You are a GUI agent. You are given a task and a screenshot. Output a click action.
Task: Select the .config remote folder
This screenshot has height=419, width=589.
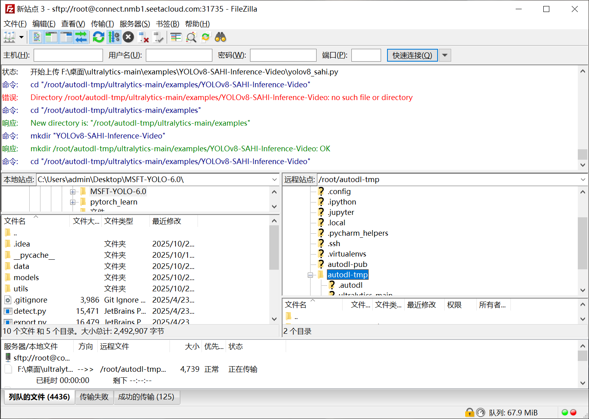click(339, 192)
